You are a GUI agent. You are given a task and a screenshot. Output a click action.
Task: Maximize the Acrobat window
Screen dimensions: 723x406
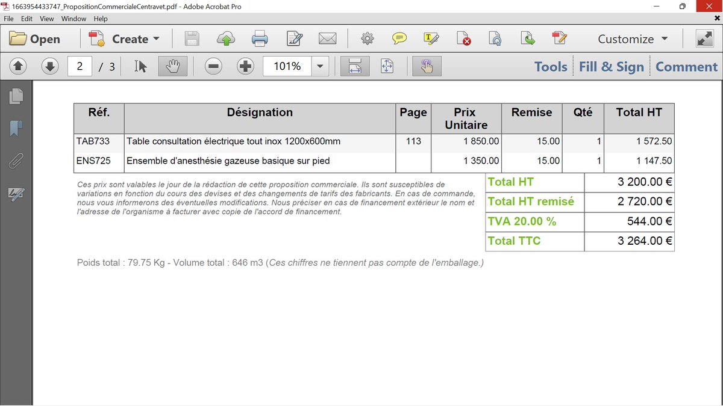[x=682, y=6]
